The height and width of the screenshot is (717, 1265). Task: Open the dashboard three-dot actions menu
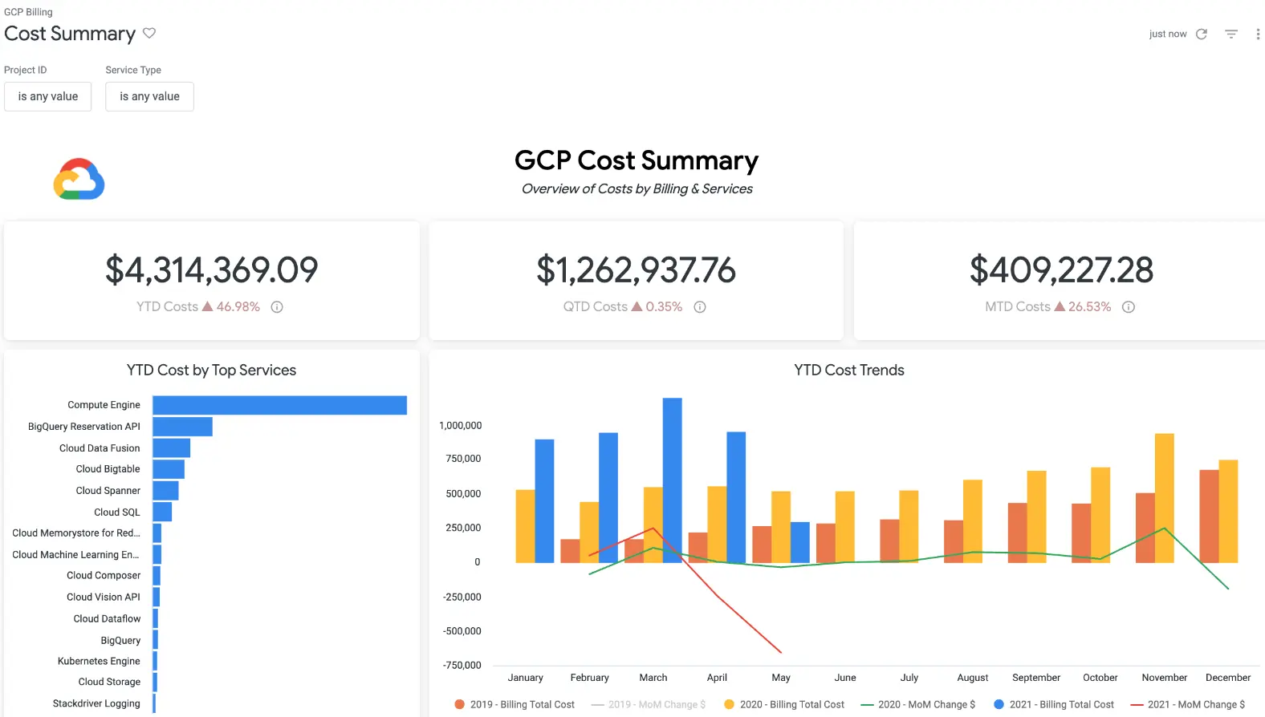1258,34
